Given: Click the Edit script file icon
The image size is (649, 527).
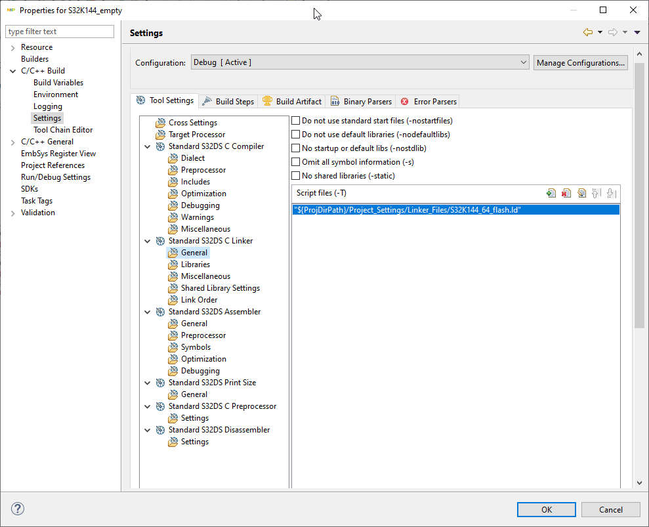Looking at the screenshot, I should pyautogui.click(x=581, y=194).
